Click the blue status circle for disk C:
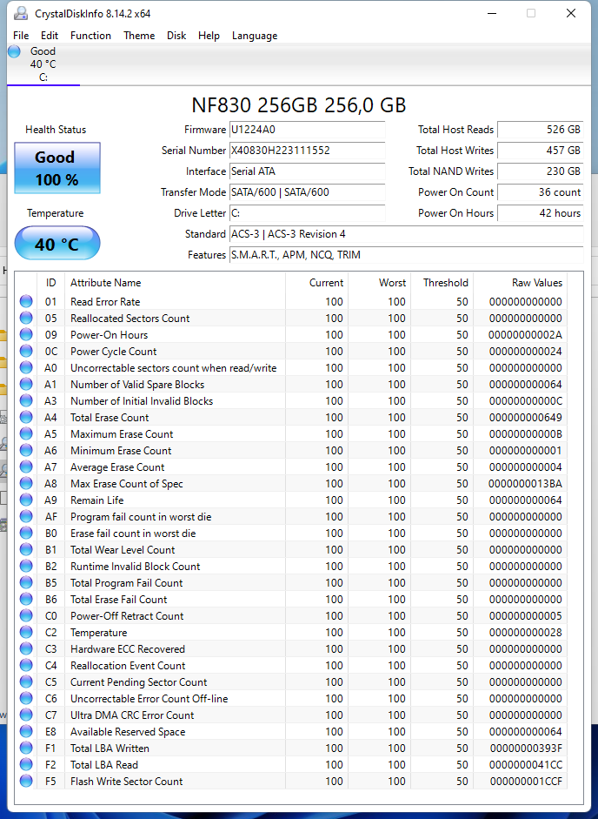This screenshot has height=819, width=598. tap(14, 51)
